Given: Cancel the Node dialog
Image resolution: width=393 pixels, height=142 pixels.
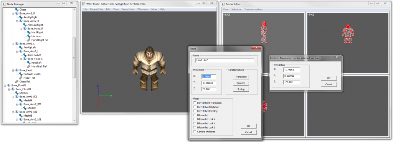Looking at the screenshot, I should tap(248, 132).
